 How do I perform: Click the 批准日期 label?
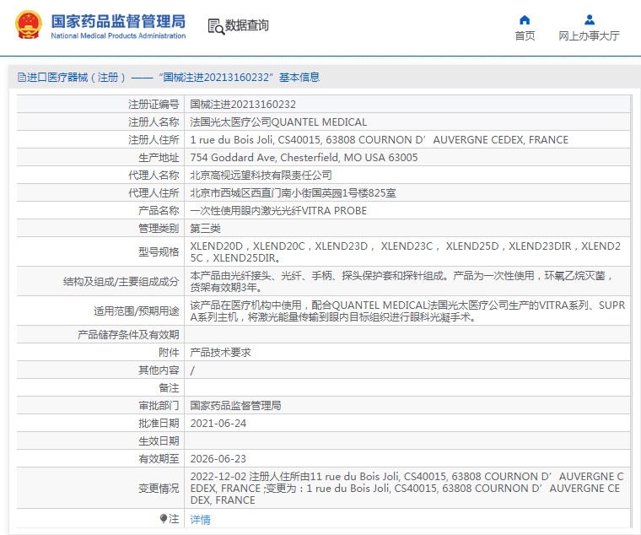coord(159,424)
